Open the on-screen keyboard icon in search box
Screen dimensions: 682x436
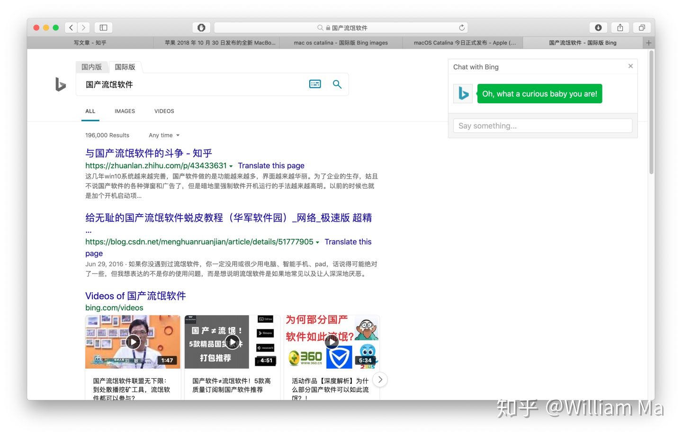point(314,84)
